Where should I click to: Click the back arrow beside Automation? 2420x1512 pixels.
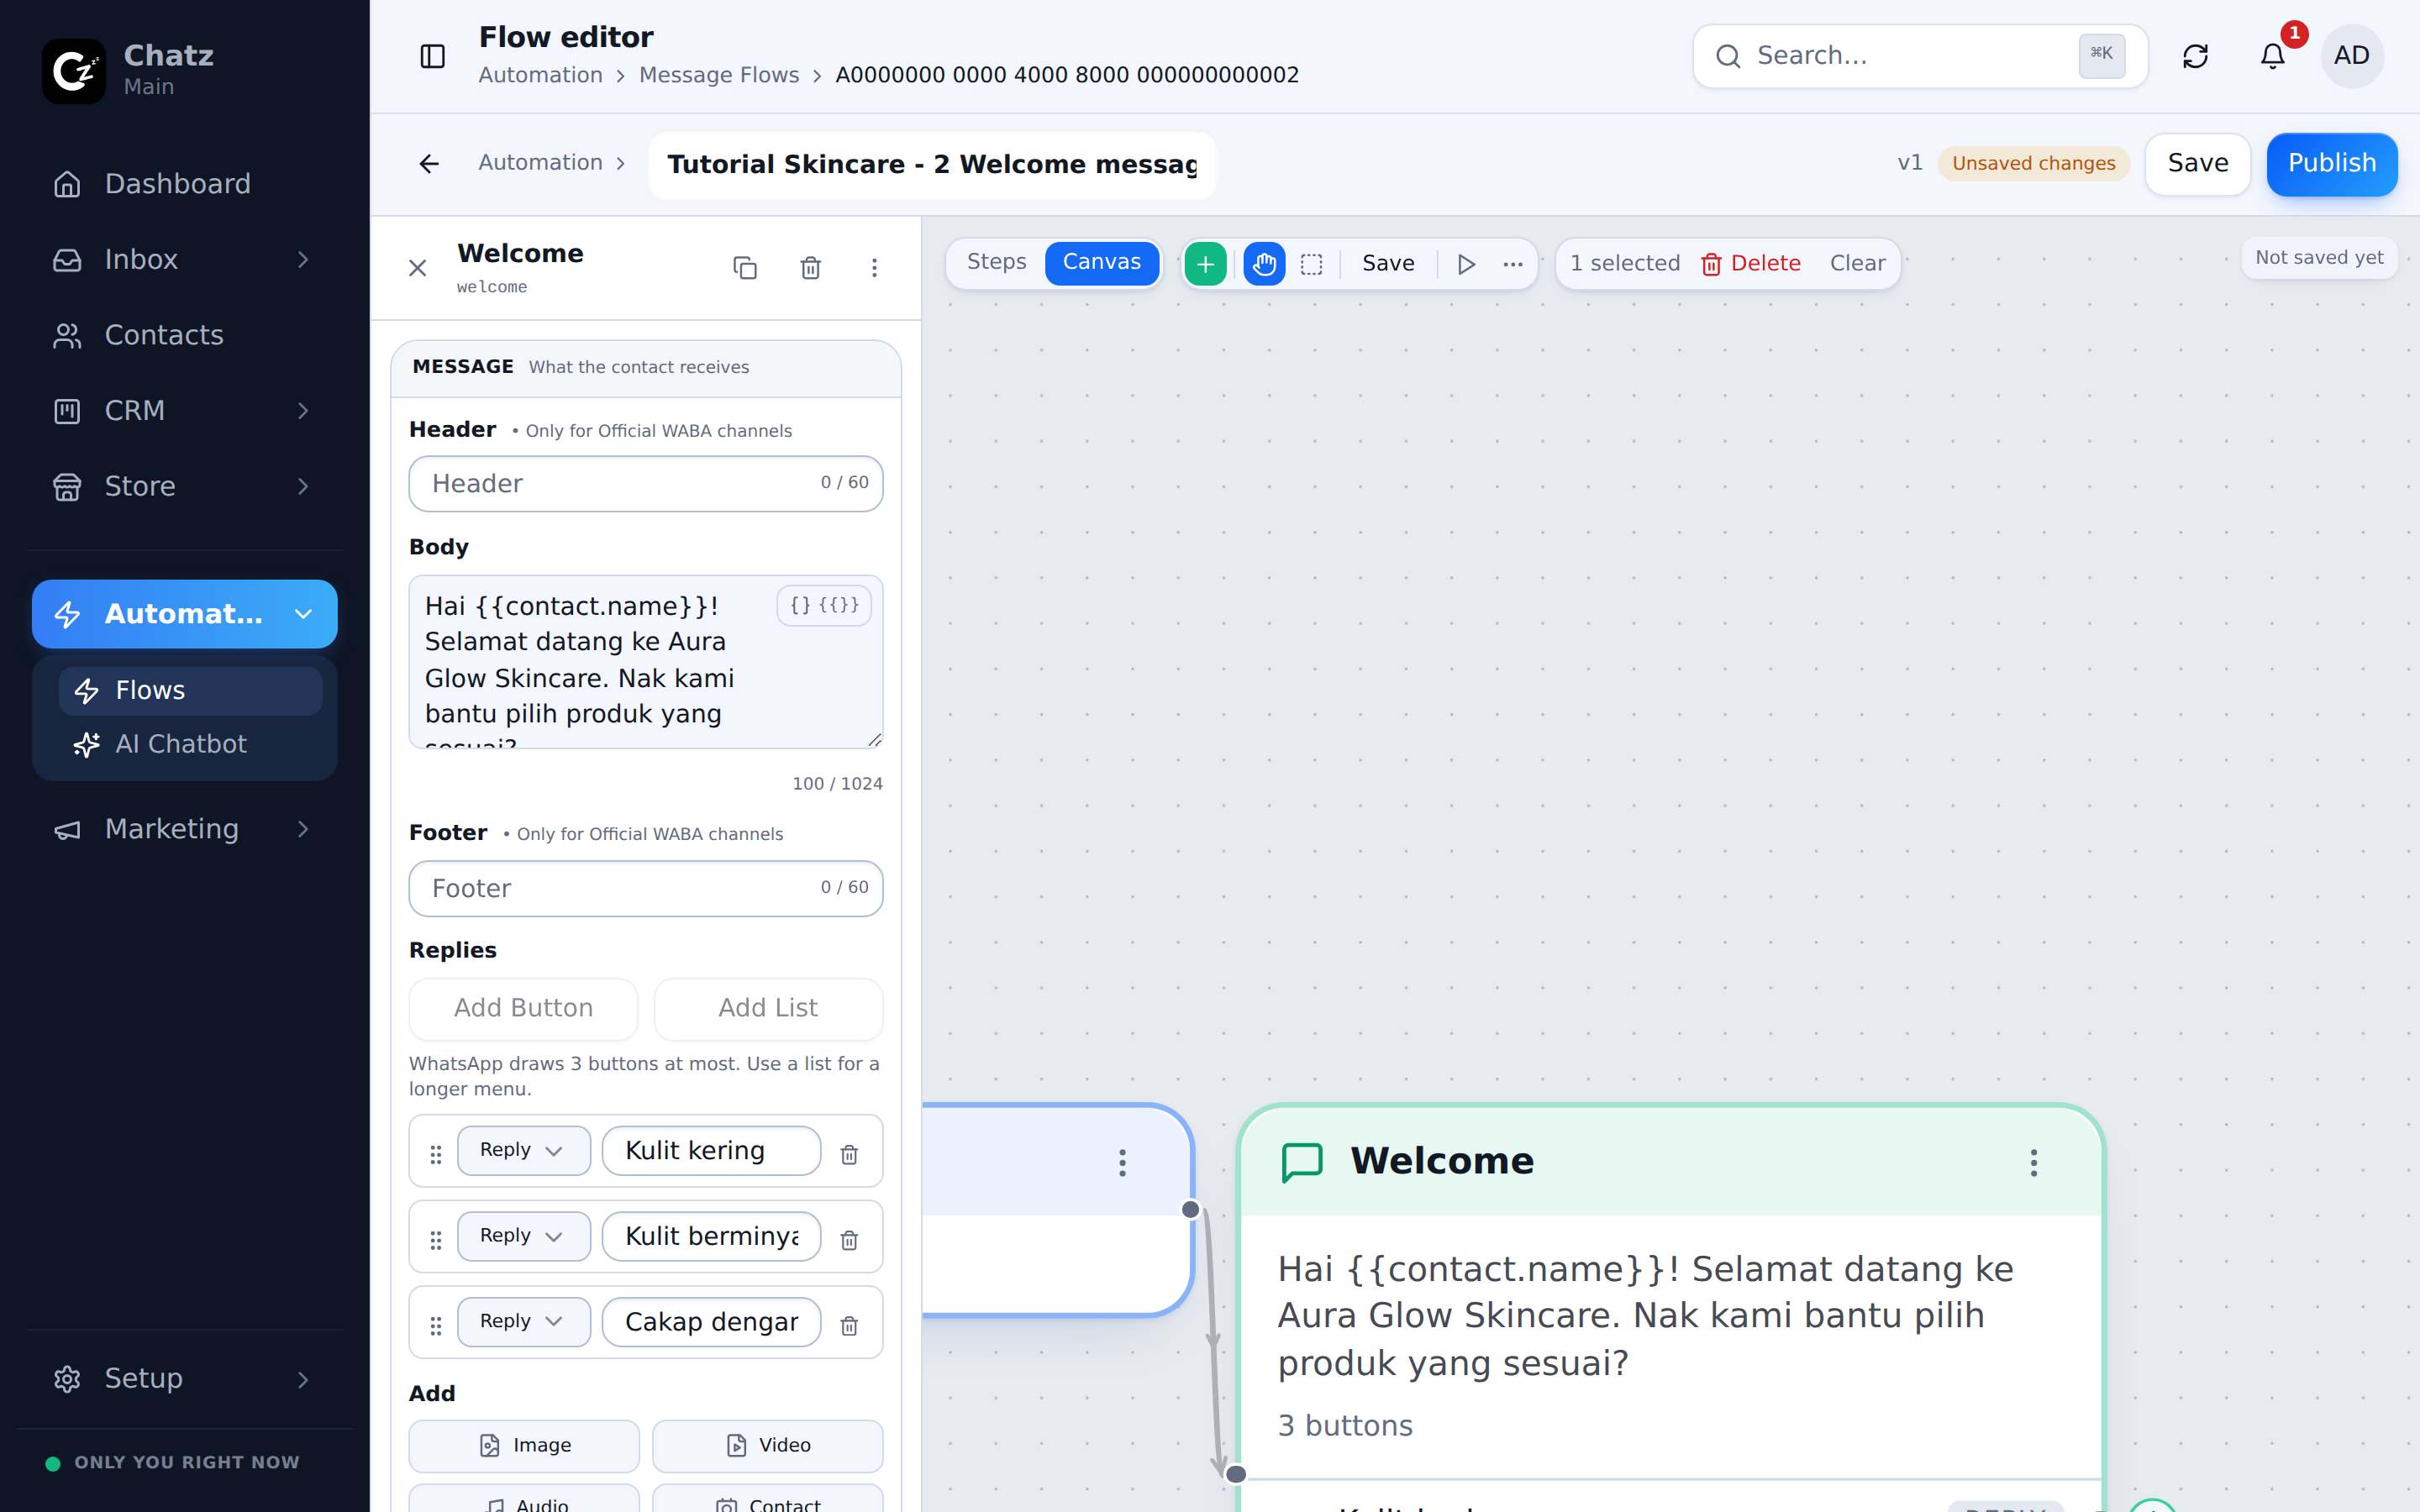click(x=429, y=163)
